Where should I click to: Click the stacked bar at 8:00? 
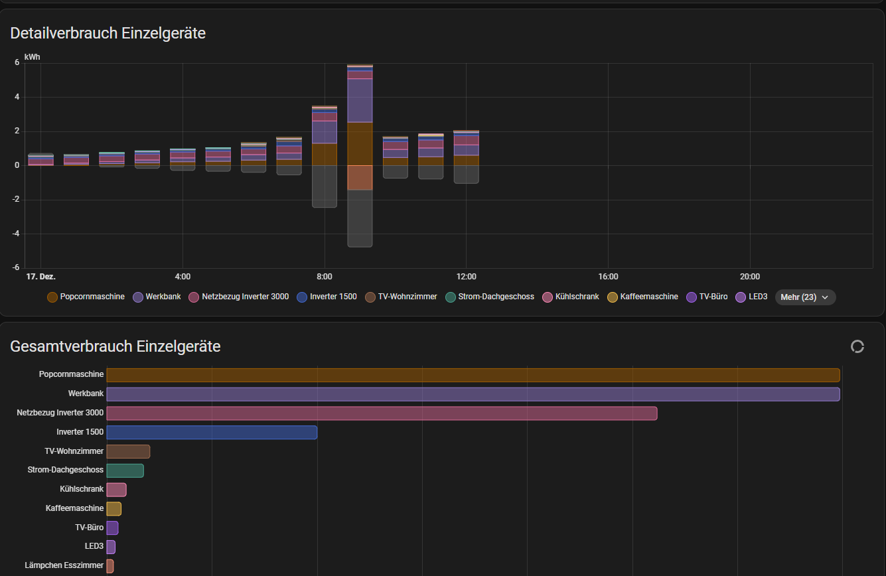325,157
